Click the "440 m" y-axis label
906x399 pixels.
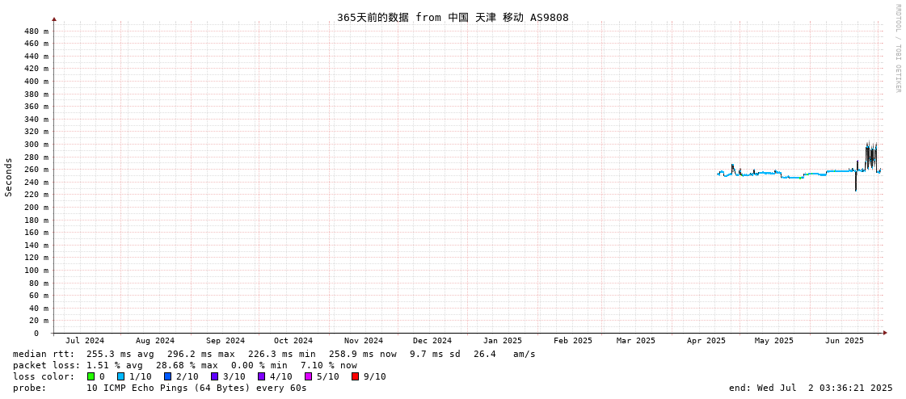pos(36,56)
